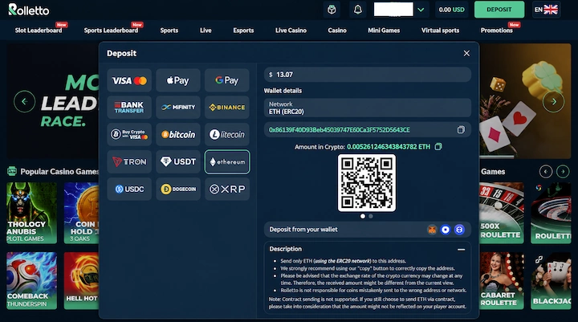
Task: Open 500X Roulette game thumbnail
Action: (x=501, y=213)
